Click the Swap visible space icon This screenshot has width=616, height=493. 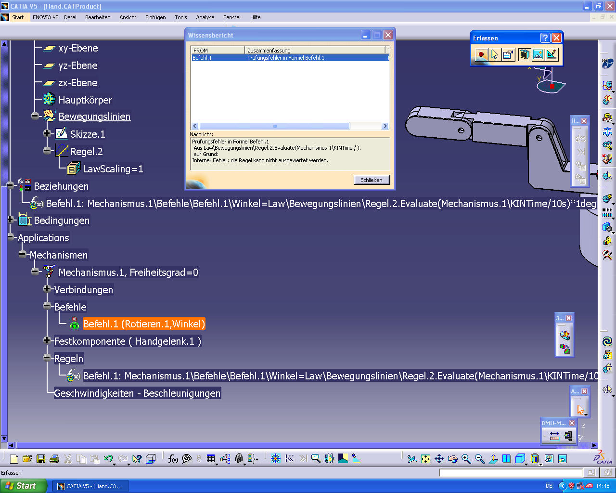(x=563, y=459)
